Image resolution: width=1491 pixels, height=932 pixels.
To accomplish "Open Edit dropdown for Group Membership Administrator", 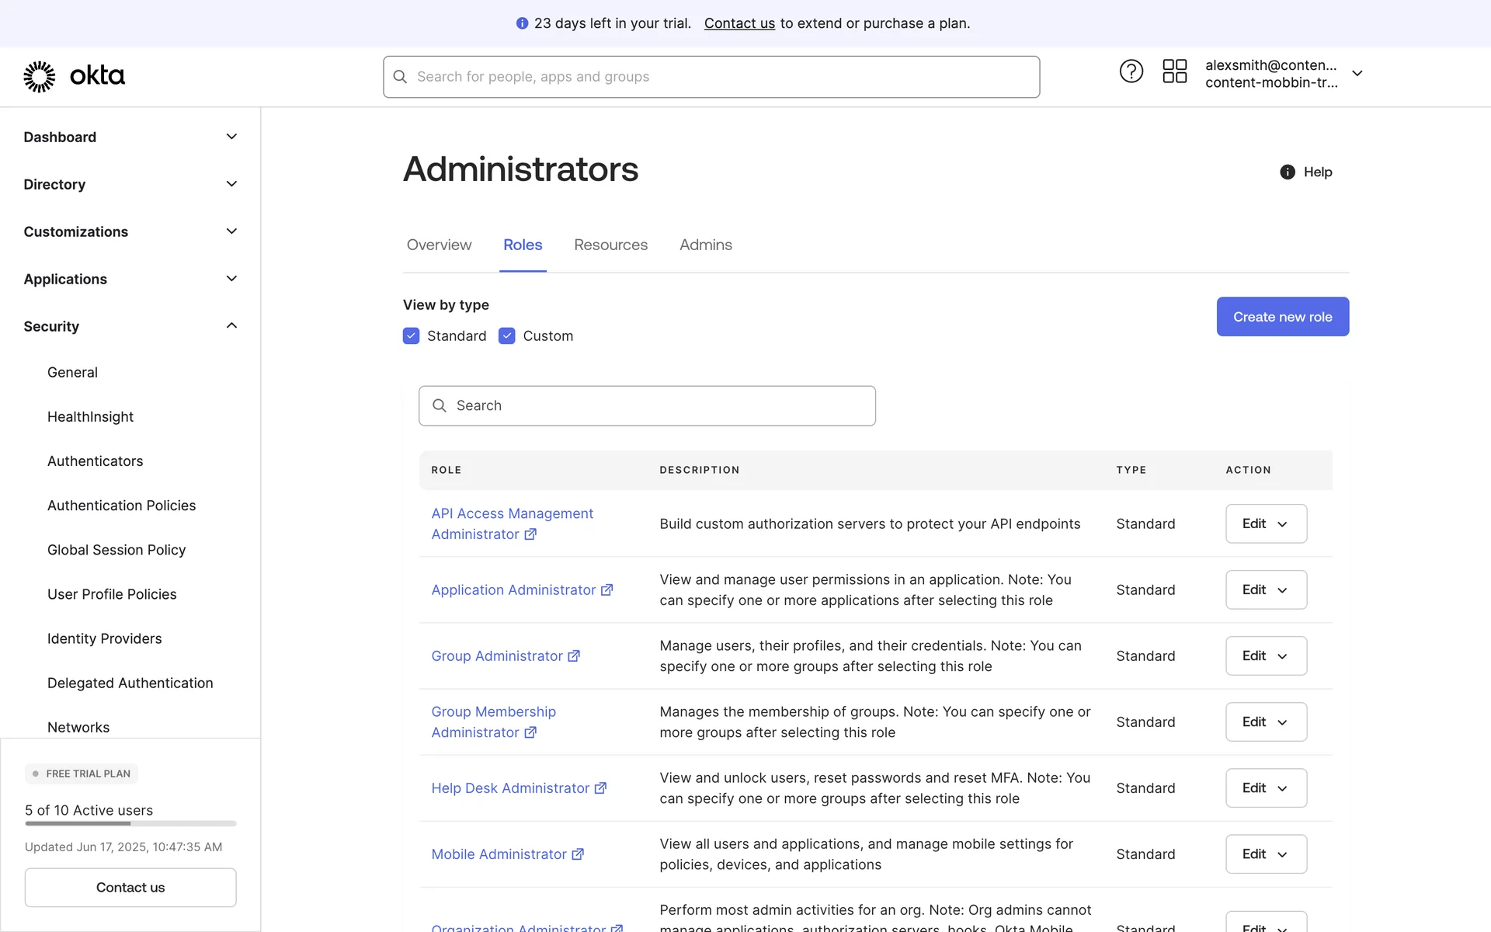I will pos(1266,722).
